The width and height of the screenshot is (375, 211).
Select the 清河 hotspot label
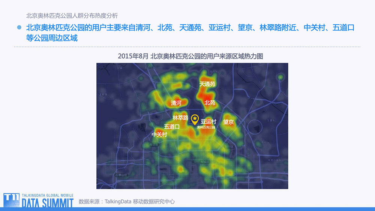click(176, 103)
